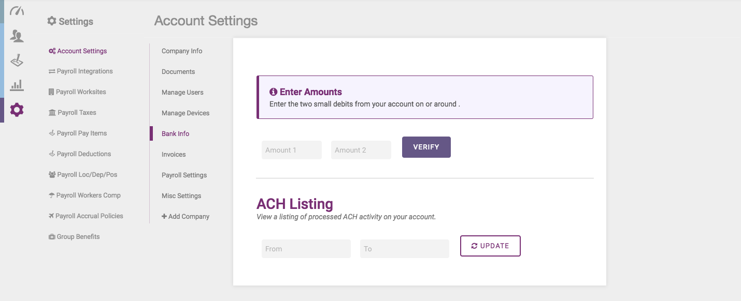Select the purple settings gear icon

[17, 110]
